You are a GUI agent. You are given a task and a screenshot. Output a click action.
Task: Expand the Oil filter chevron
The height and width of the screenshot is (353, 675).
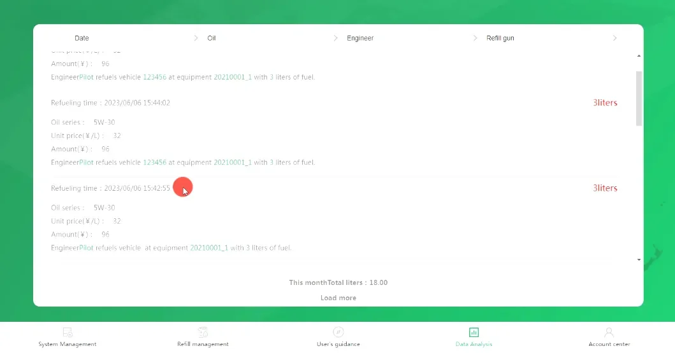(x=335, y=38)
